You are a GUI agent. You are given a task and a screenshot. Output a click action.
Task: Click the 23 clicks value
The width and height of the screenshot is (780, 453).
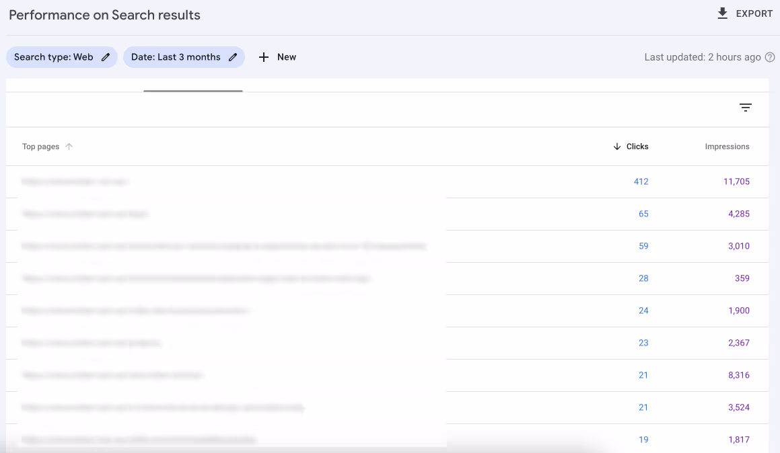[643, 343]
